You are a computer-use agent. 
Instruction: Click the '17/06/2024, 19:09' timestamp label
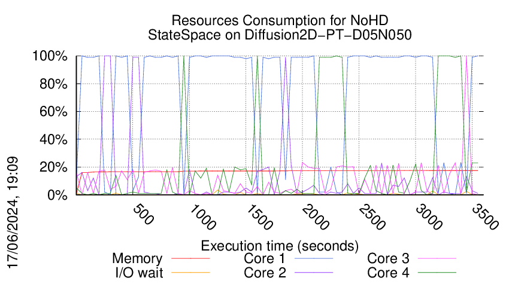point(13,213)
